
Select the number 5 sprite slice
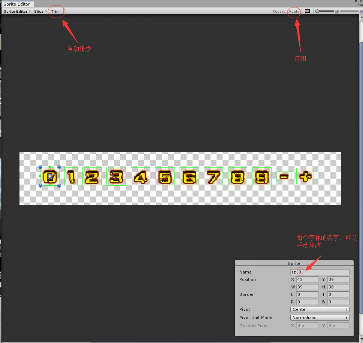pyautogui.click(x=165, y=176)
